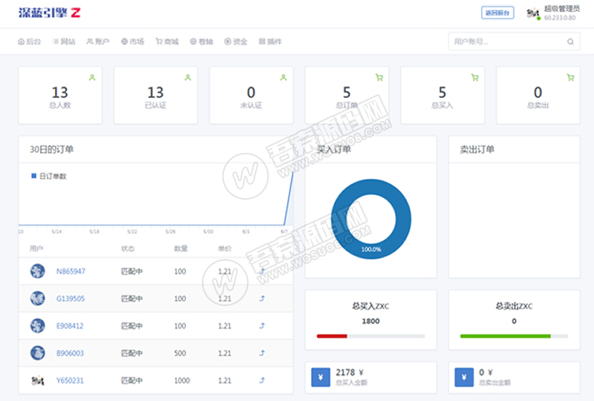This screenshot has width=594, height=401.
Task: Focus the 用户账号 search field
Action: (x=514, y=42)
